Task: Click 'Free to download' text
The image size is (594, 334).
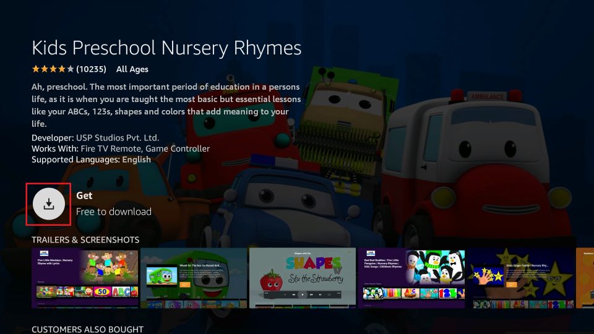Action: (x=114, y=212)
